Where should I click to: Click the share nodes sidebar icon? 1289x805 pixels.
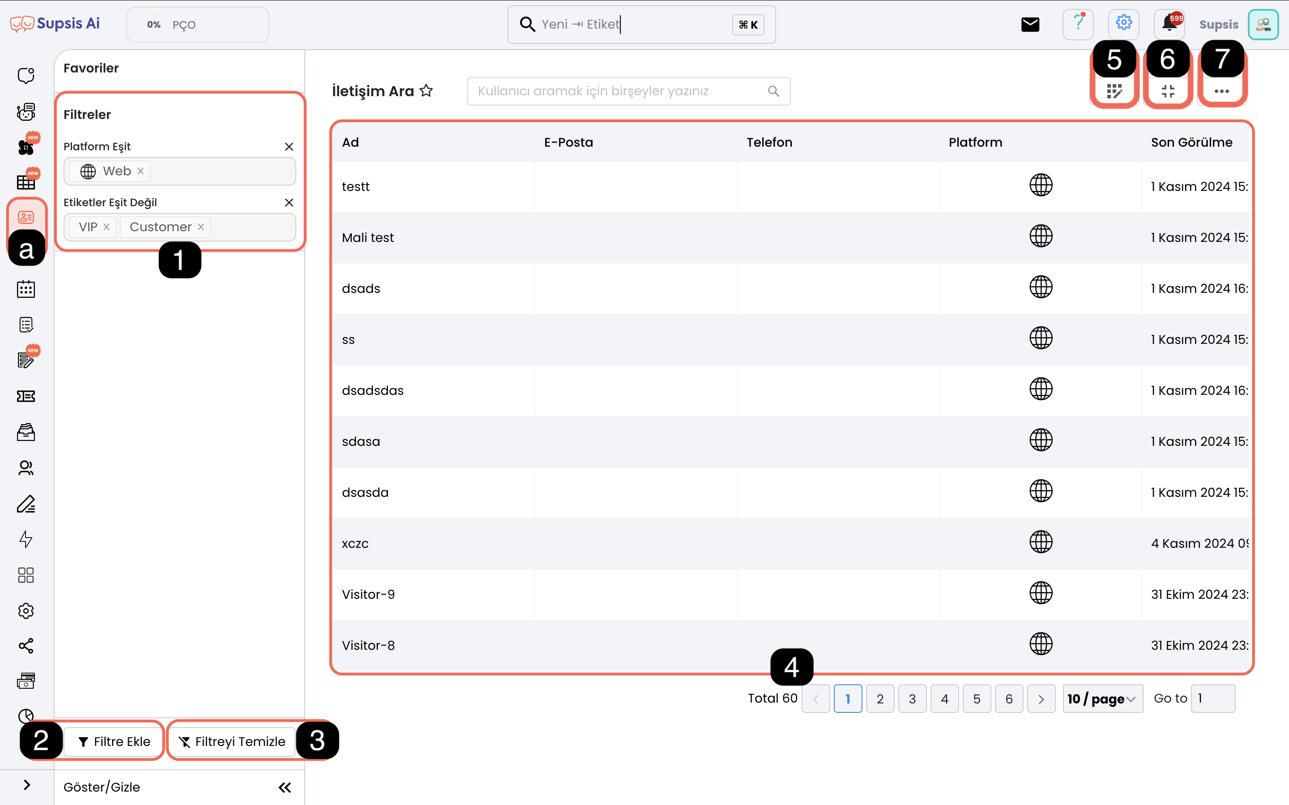[26, 646]
